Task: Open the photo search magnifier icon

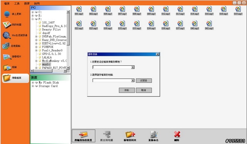Action: [7, 57]
